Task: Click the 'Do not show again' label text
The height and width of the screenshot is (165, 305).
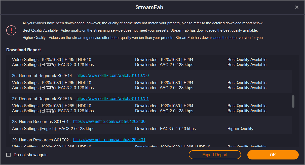Action: (x=30, y=155)
